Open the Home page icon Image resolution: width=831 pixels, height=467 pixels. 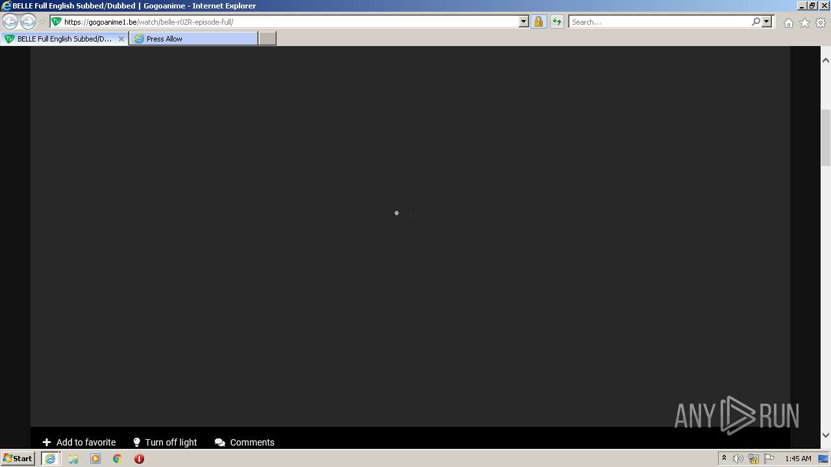click(x=788, y=23)
